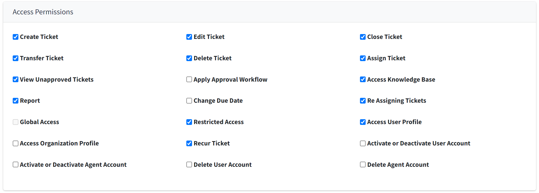This screenshot has width=539, height=193.
Task: Check the Delete User Account box
Action: [189, 165]
